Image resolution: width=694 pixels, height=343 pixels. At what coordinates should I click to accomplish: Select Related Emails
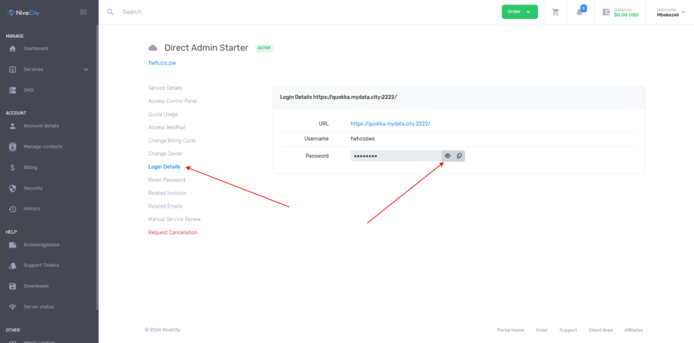pos(165,206)
